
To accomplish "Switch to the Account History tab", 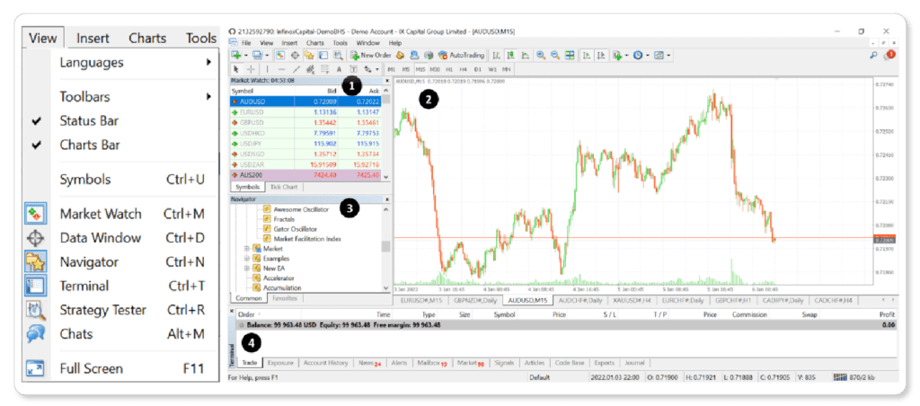I will (325, 363).
